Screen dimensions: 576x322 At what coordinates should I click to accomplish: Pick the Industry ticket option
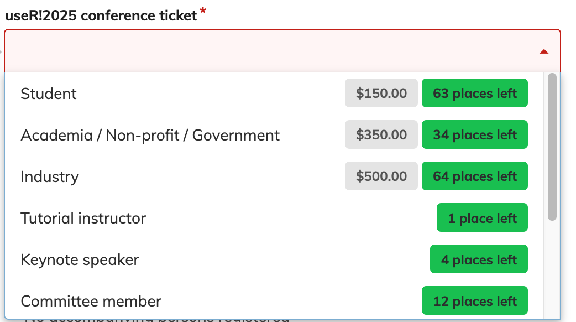coord(274,176)
